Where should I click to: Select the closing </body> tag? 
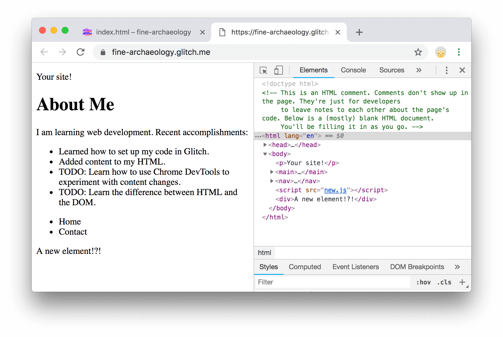(x=282, y=208)
